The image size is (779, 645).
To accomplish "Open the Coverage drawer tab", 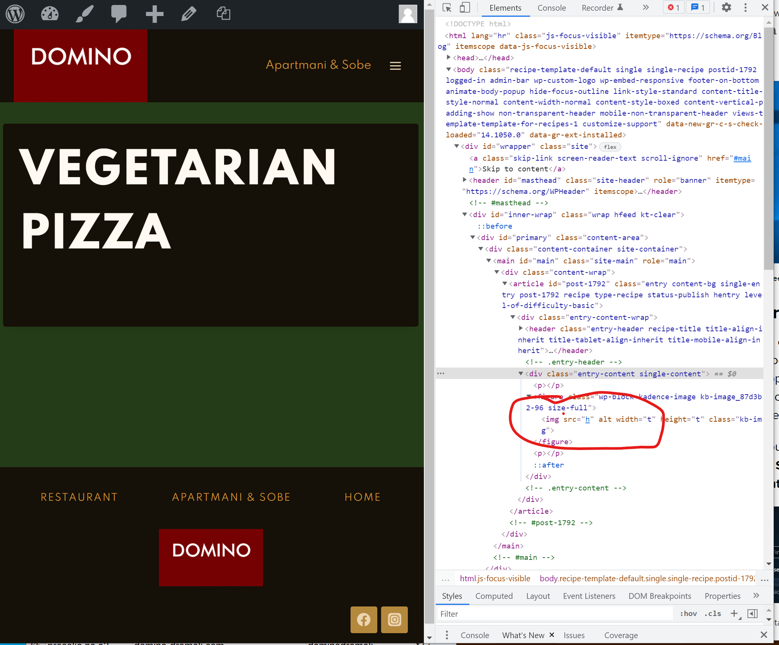I will 621,635.
